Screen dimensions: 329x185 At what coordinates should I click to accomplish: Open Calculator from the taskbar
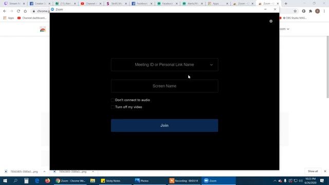26,181
